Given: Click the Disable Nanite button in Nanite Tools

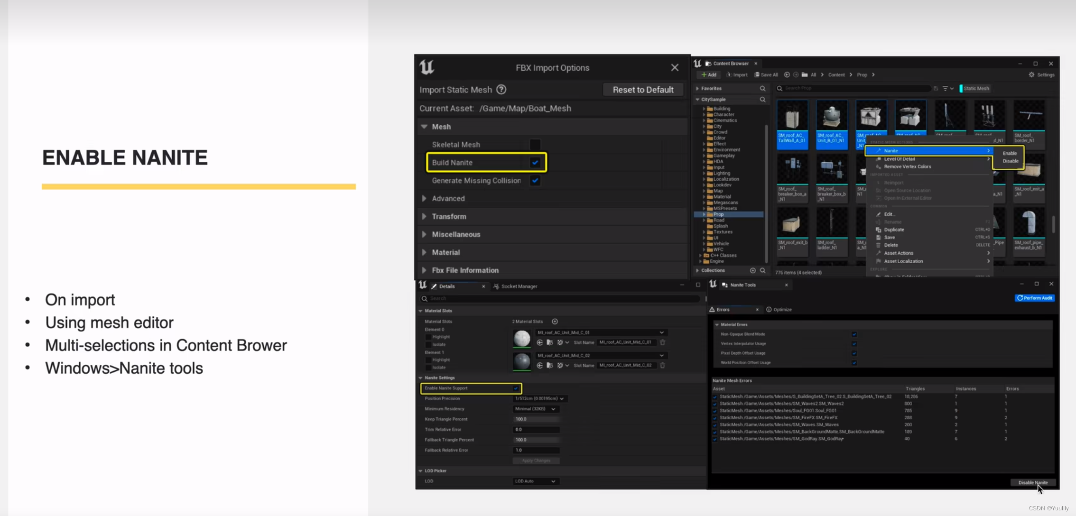Looking at the screenshot, I should (x=1033, y=482).
